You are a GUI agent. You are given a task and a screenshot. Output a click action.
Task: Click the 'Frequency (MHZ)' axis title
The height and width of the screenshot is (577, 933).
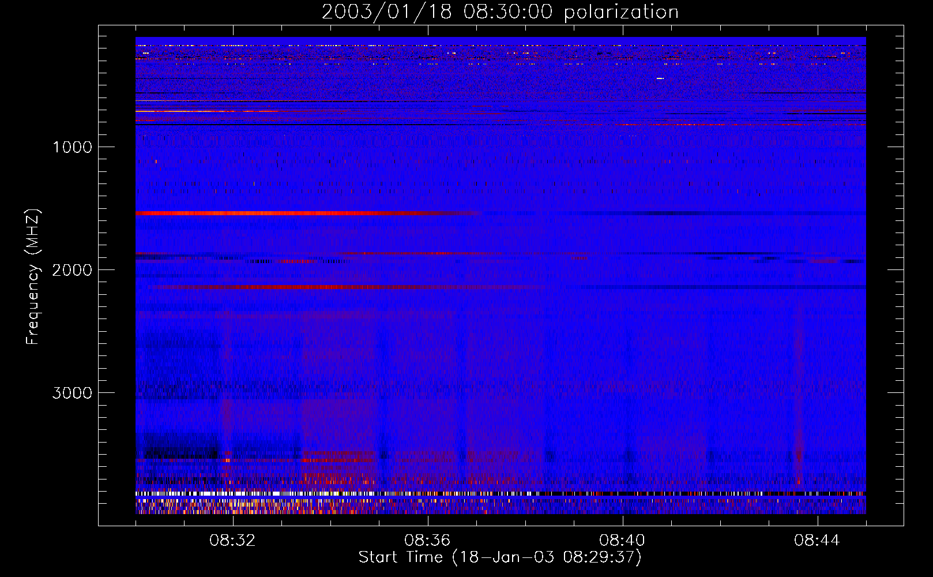tap(33, 277)
